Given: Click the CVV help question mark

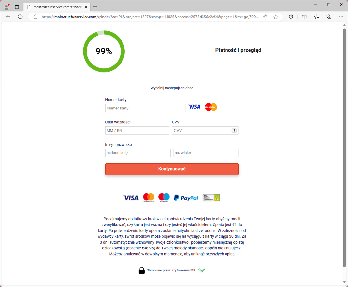Looking at the screenshot, I should pyautogui.click(x=234, y=131).
